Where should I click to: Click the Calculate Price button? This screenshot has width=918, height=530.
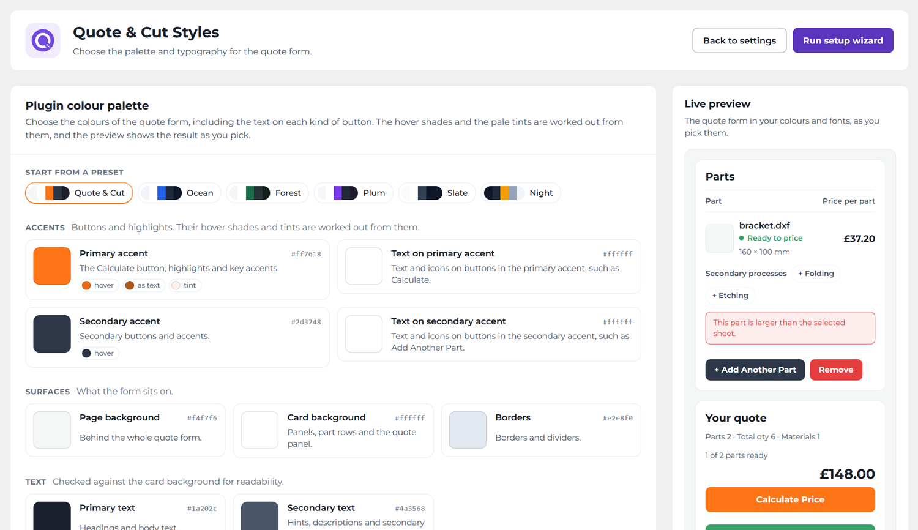coord(790,499)
